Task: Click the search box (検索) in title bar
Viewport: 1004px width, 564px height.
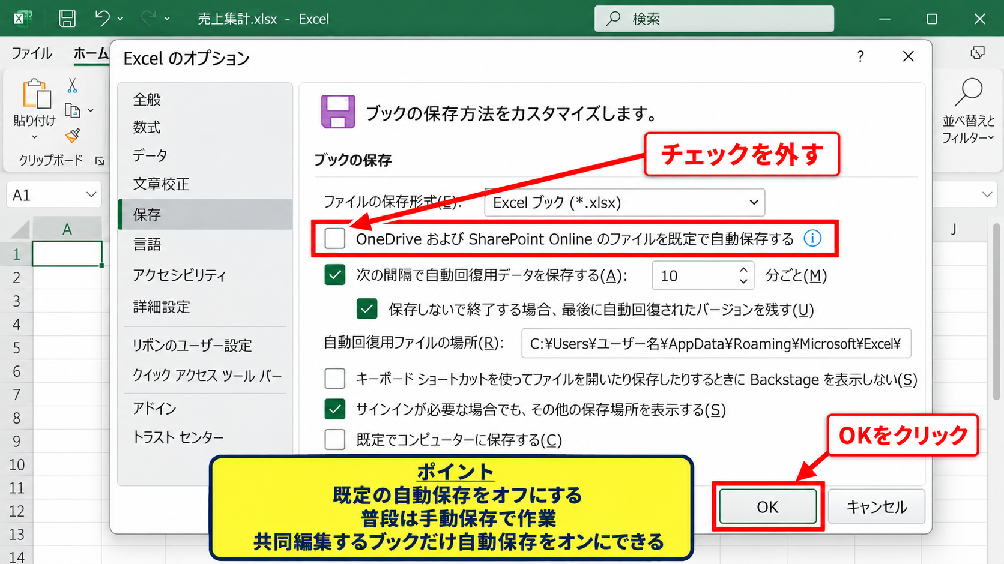Action: (x=714, y=19)
